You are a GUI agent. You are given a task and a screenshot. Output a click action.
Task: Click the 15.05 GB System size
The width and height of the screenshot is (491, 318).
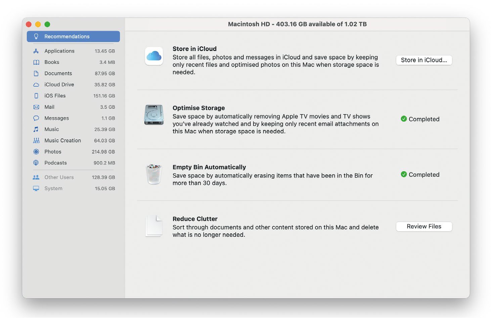(x=105, y=188)
